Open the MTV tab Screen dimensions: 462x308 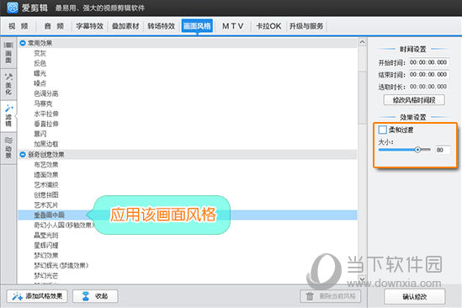coord(233,26)
